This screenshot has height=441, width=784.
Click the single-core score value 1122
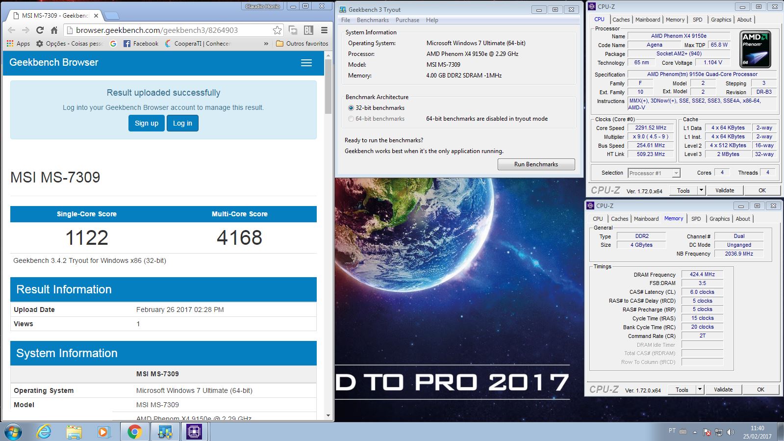(x=87, y=238)
